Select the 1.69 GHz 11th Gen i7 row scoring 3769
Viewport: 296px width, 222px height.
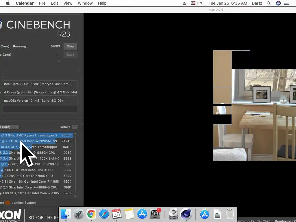click(37, 193)
